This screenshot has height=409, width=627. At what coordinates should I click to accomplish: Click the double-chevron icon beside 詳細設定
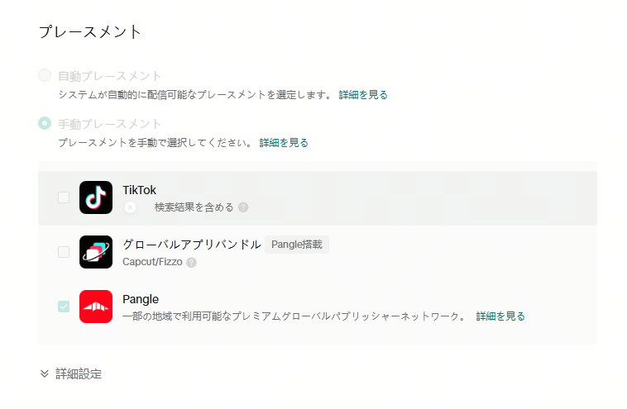[45, 373]
